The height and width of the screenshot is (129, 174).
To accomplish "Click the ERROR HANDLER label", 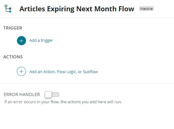I will click(x=22, y=94).
